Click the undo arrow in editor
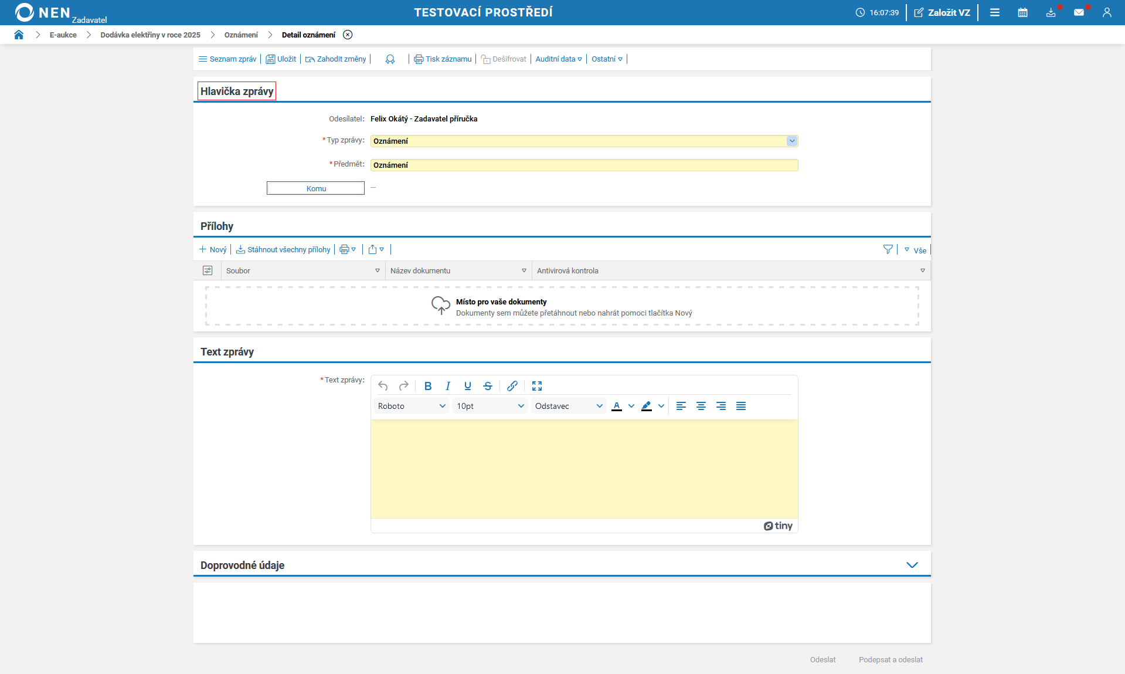The image size is (1125, 674). click(x=383, y=386)
